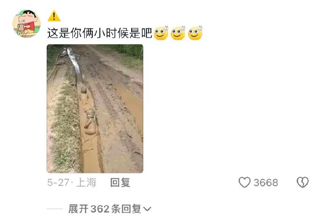Image resolution: width=322 pixels, height=220 pixels.
Task: Click the chevron after 展开362条回复
Action: (147, 209)
